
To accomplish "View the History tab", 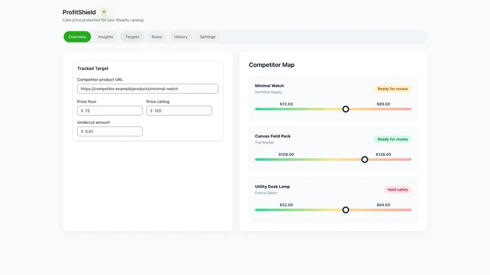I will click(x=181, y=37).
